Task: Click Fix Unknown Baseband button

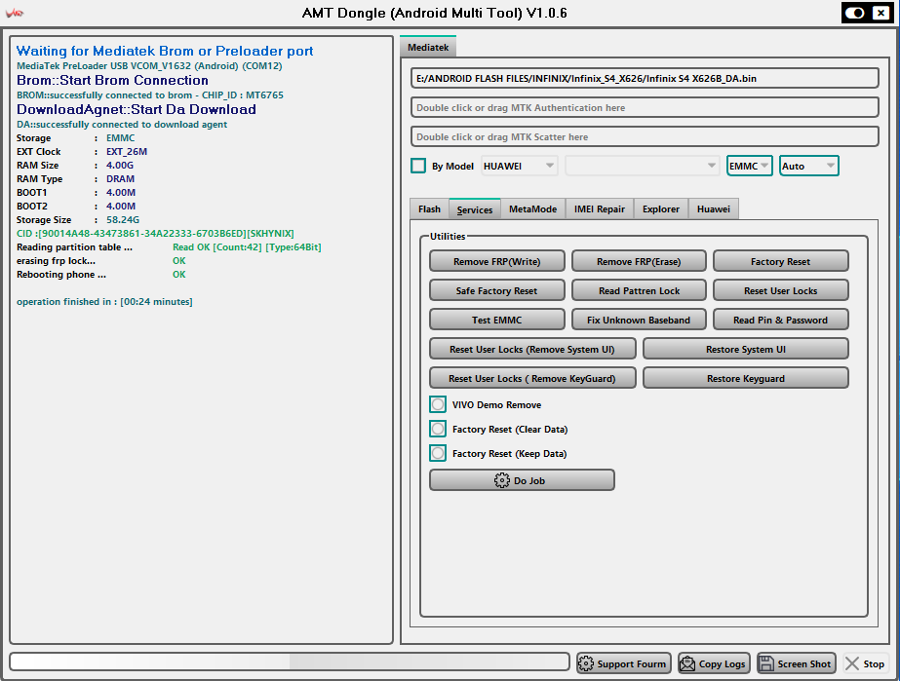Action: [639, 320]
